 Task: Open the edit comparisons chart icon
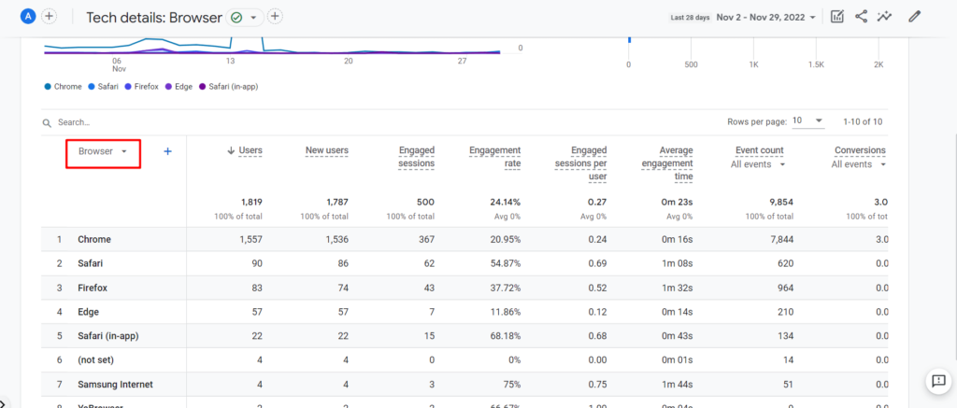[x=837, y=17]
